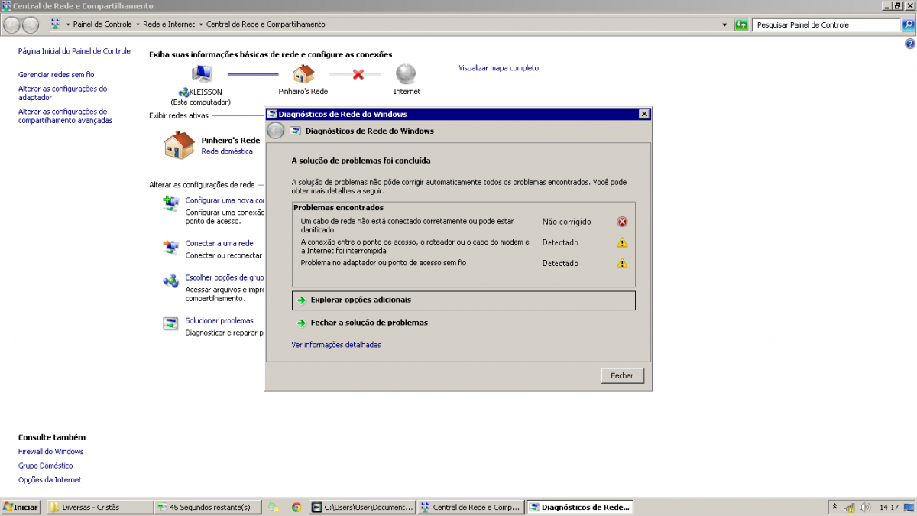The height and width of the screenshot is (516, 917).
Task: Open 'Conectar a uma rede' link
Action: 219,243
